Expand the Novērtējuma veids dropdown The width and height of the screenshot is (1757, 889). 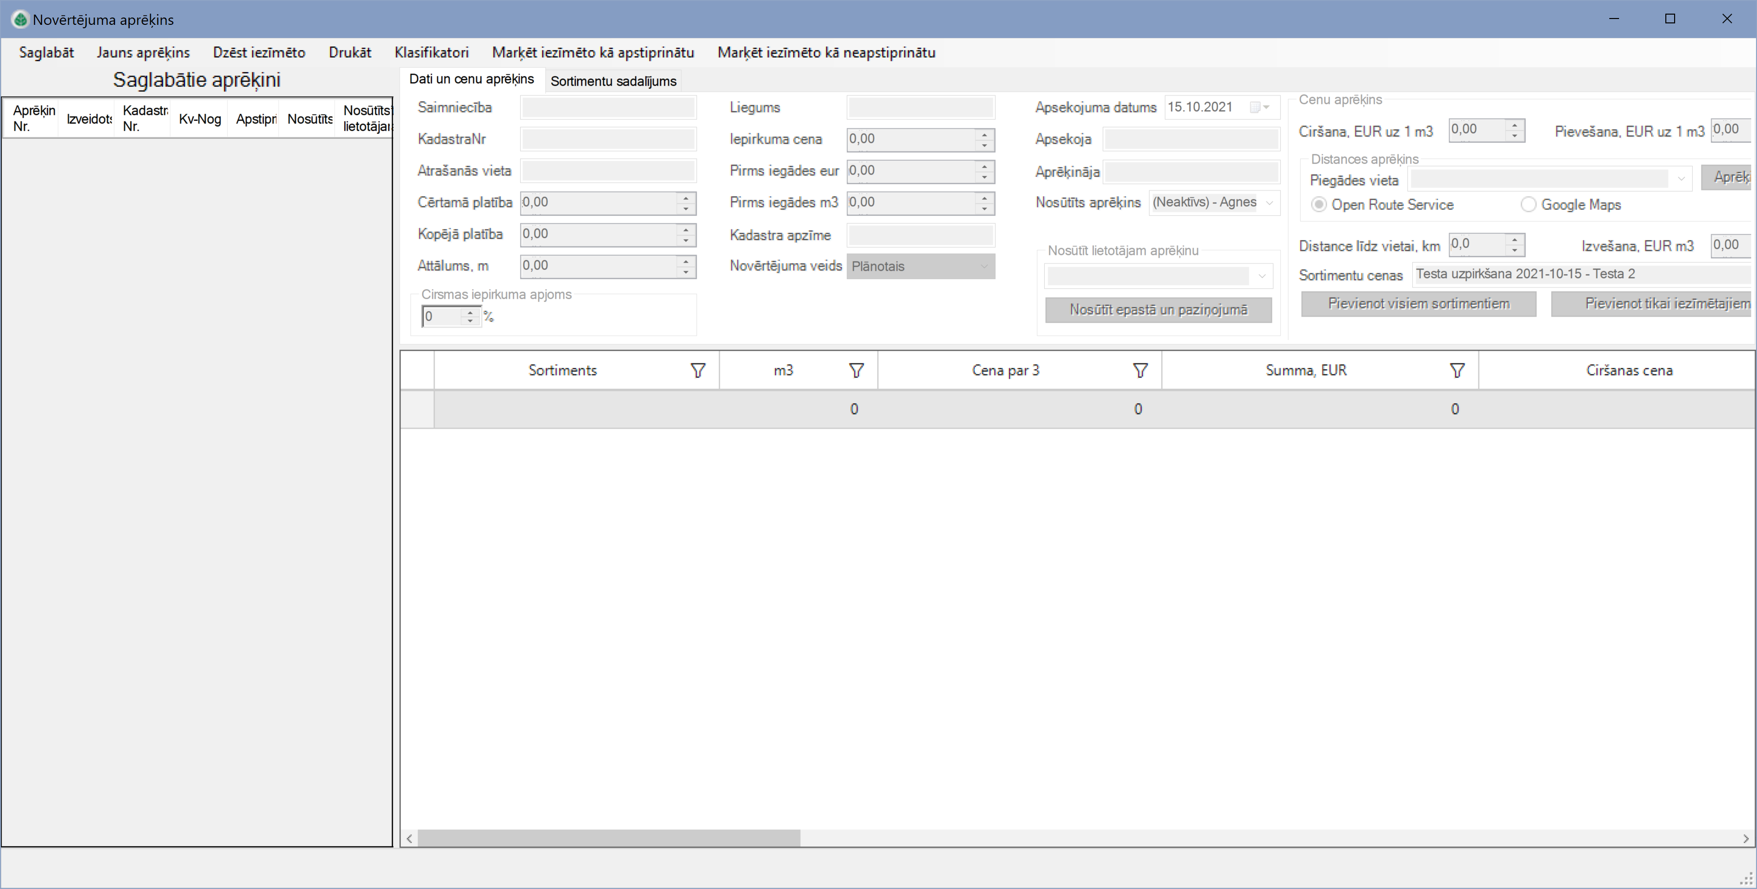point(983,266)
